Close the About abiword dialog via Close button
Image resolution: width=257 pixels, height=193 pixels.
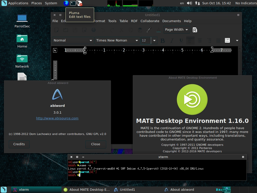[x=96, y=144]
